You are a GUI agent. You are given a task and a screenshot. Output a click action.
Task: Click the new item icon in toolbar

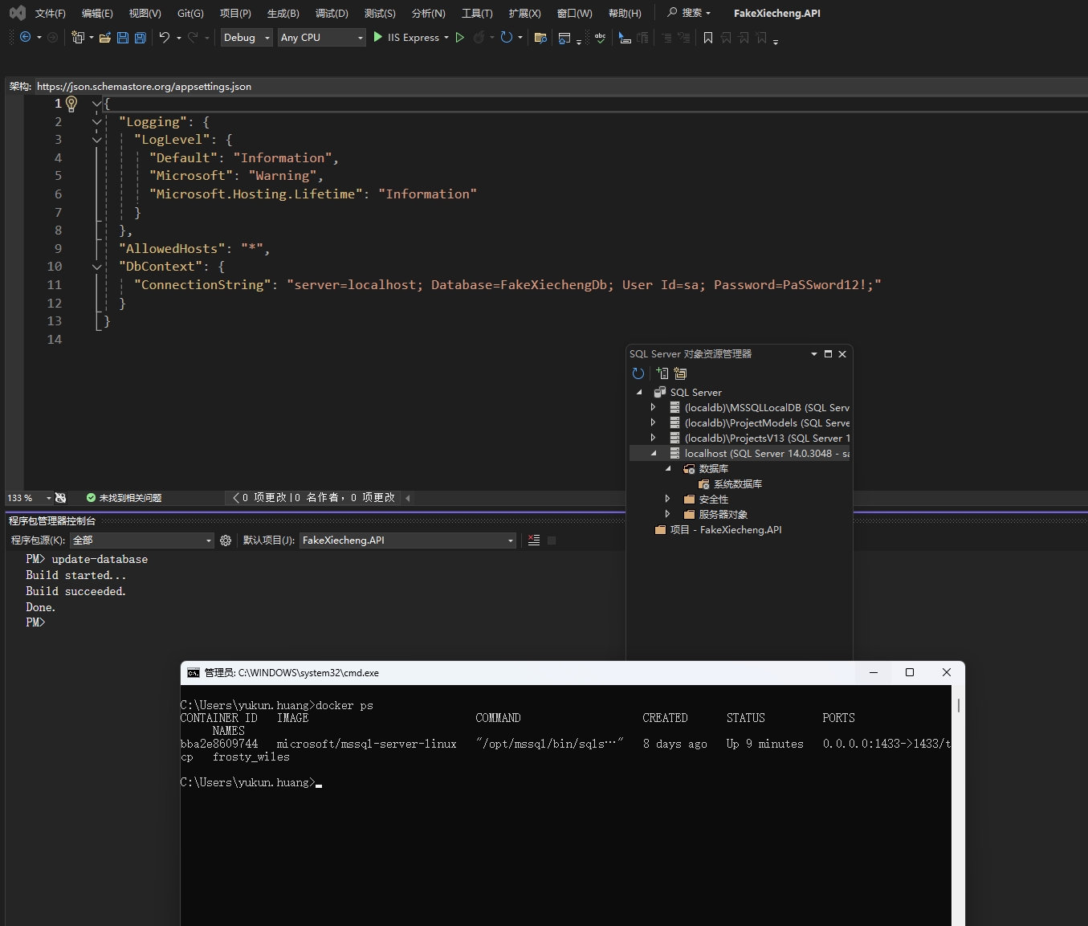coord(78,37)
